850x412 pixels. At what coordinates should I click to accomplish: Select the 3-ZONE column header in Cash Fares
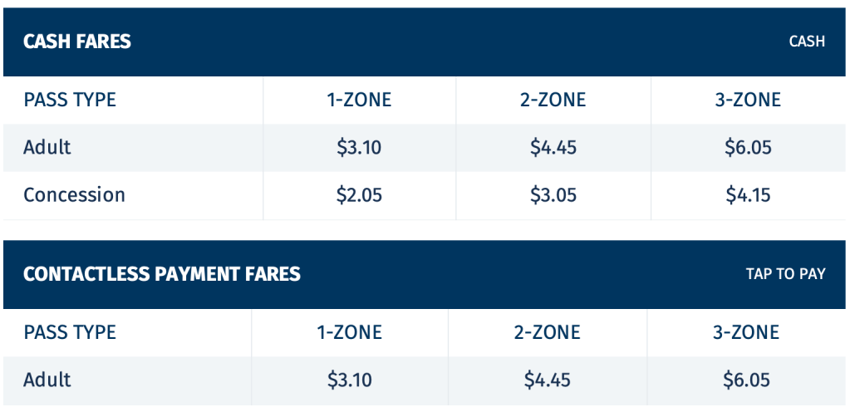tap(748, 101)
